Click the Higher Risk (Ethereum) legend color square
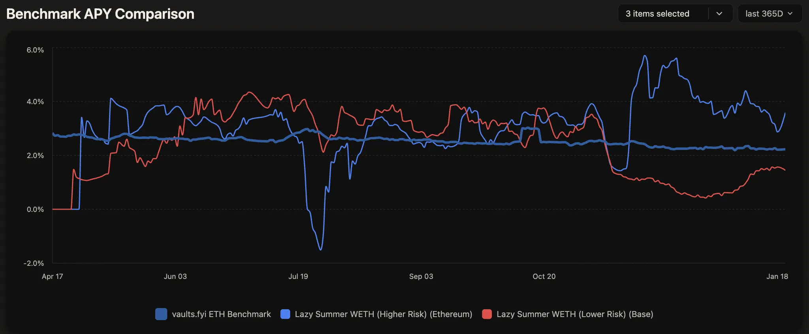 tap(285, 314)
